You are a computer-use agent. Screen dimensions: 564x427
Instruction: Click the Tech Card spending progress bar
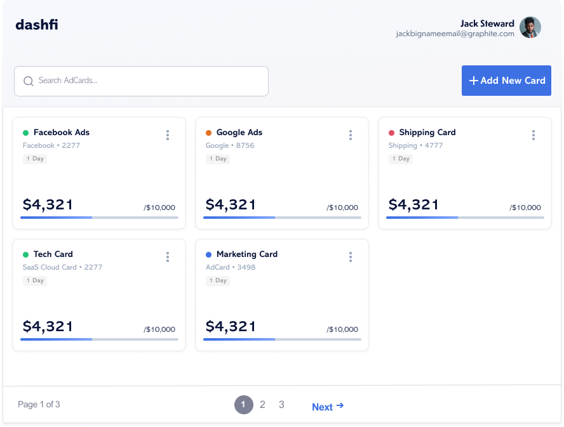[99, 339]
